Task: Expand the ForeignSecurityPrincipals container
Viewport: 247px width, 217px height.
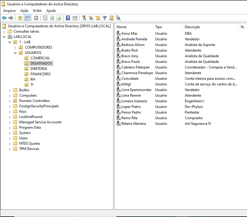Action: tap(10, 106)
